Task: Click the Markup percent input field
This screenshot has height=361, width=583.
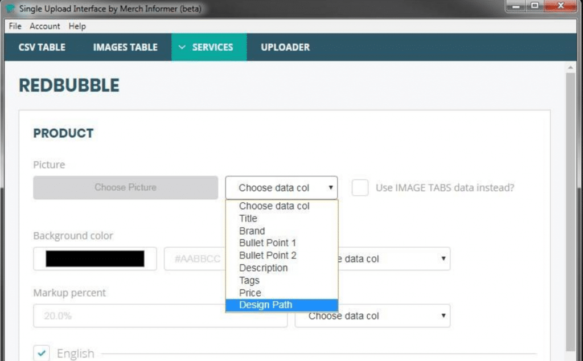Action: [x=160, y=315]
